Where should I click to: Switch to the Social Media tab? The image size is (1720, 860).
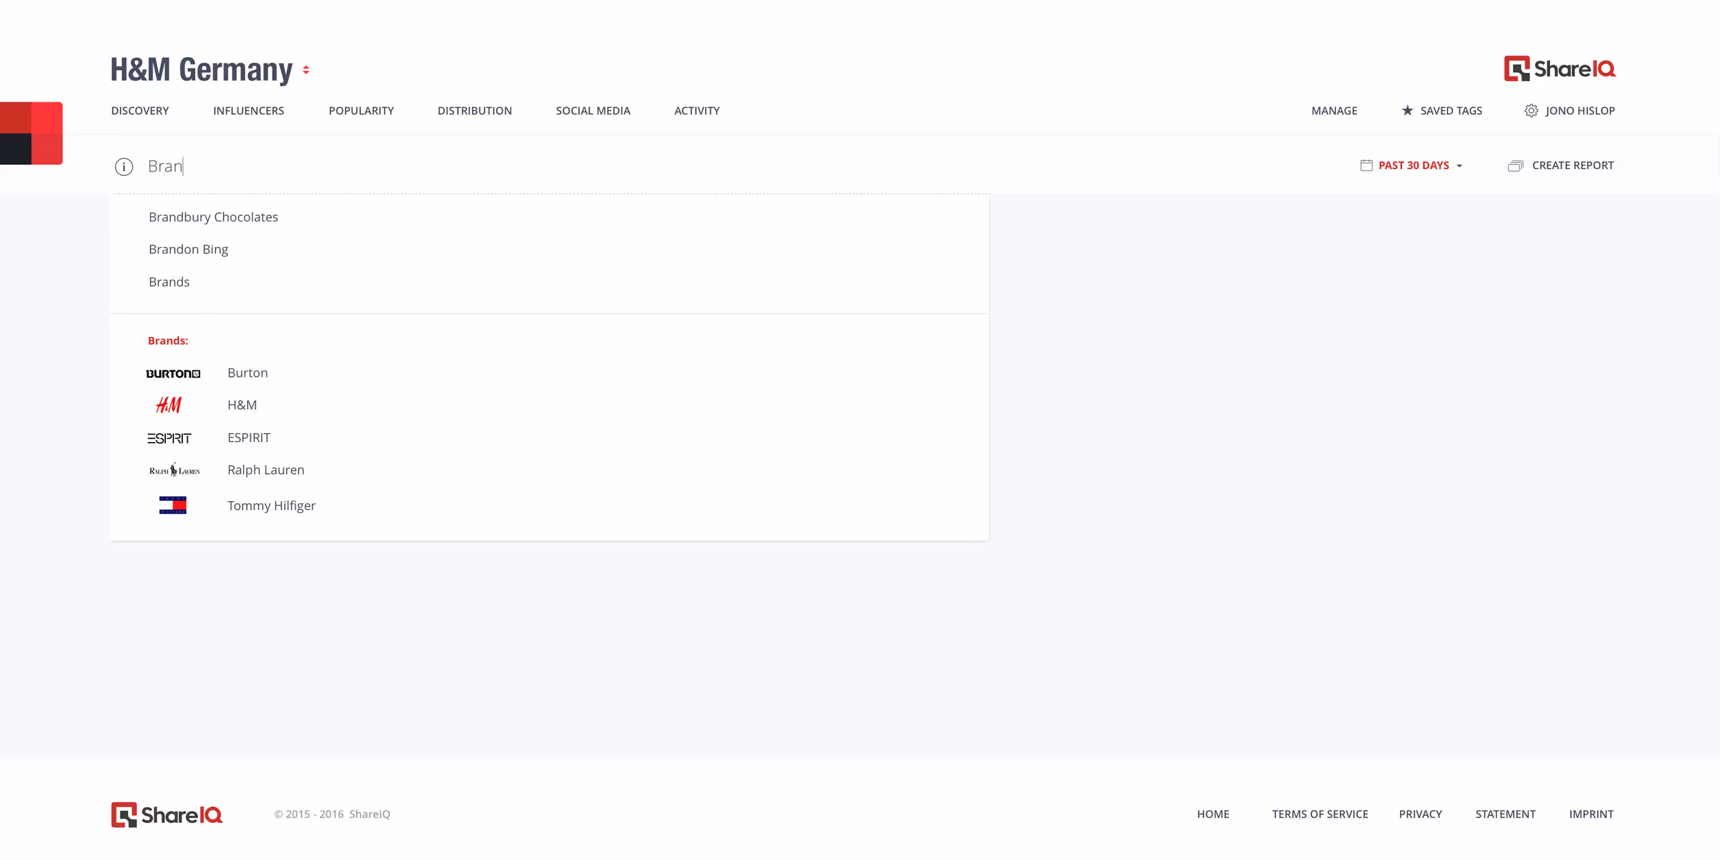[x=592, y=111]
